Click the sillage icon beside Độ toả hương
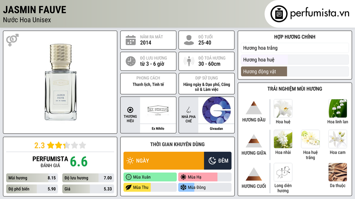The width and height of the screenshot is (355, 199). pos(189,61)
